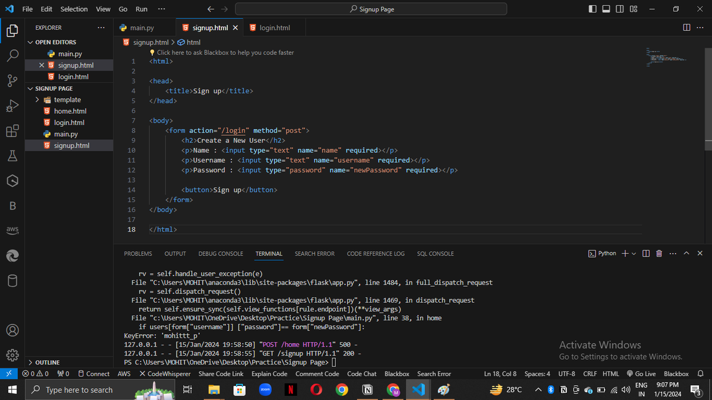Open the Edge browser tools icon in activity bar
The width and height of the screenshot is (712, 400).
coord(12,255)
